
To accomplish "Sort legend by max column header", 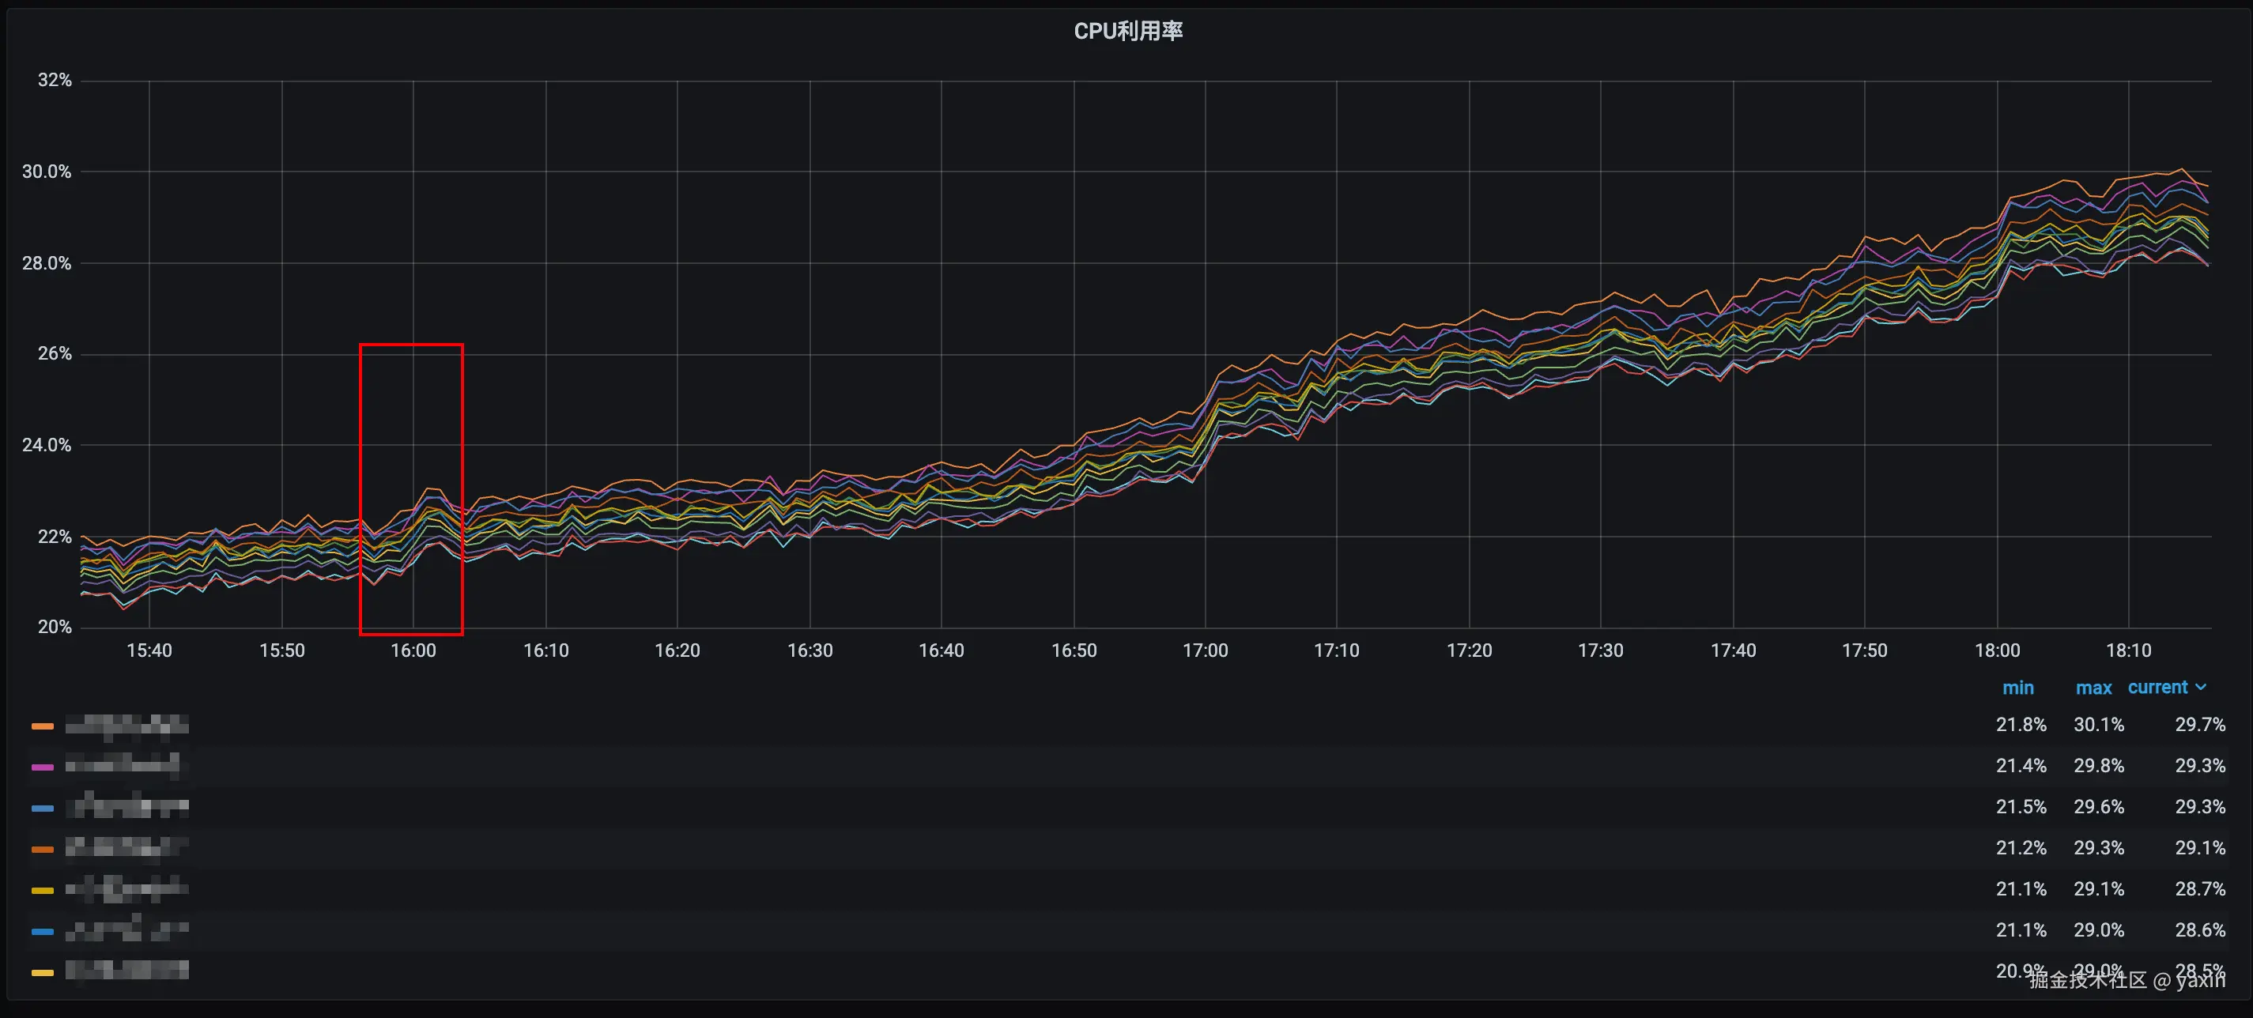I will click(2093, 688).
